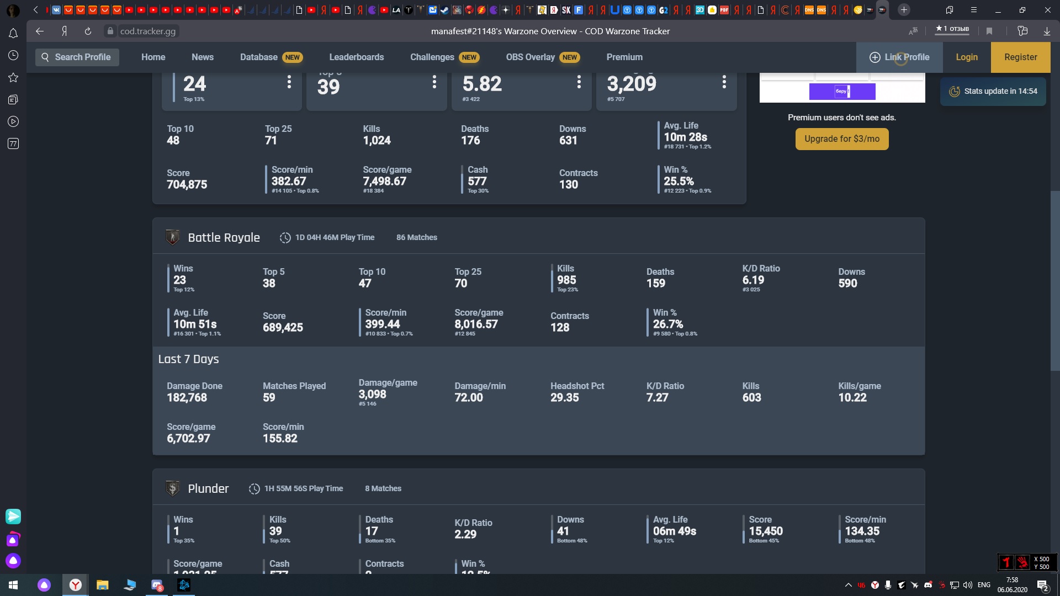Click the page vertical scrollbar
1060x596 pixels.
(x=1056, y=280)
